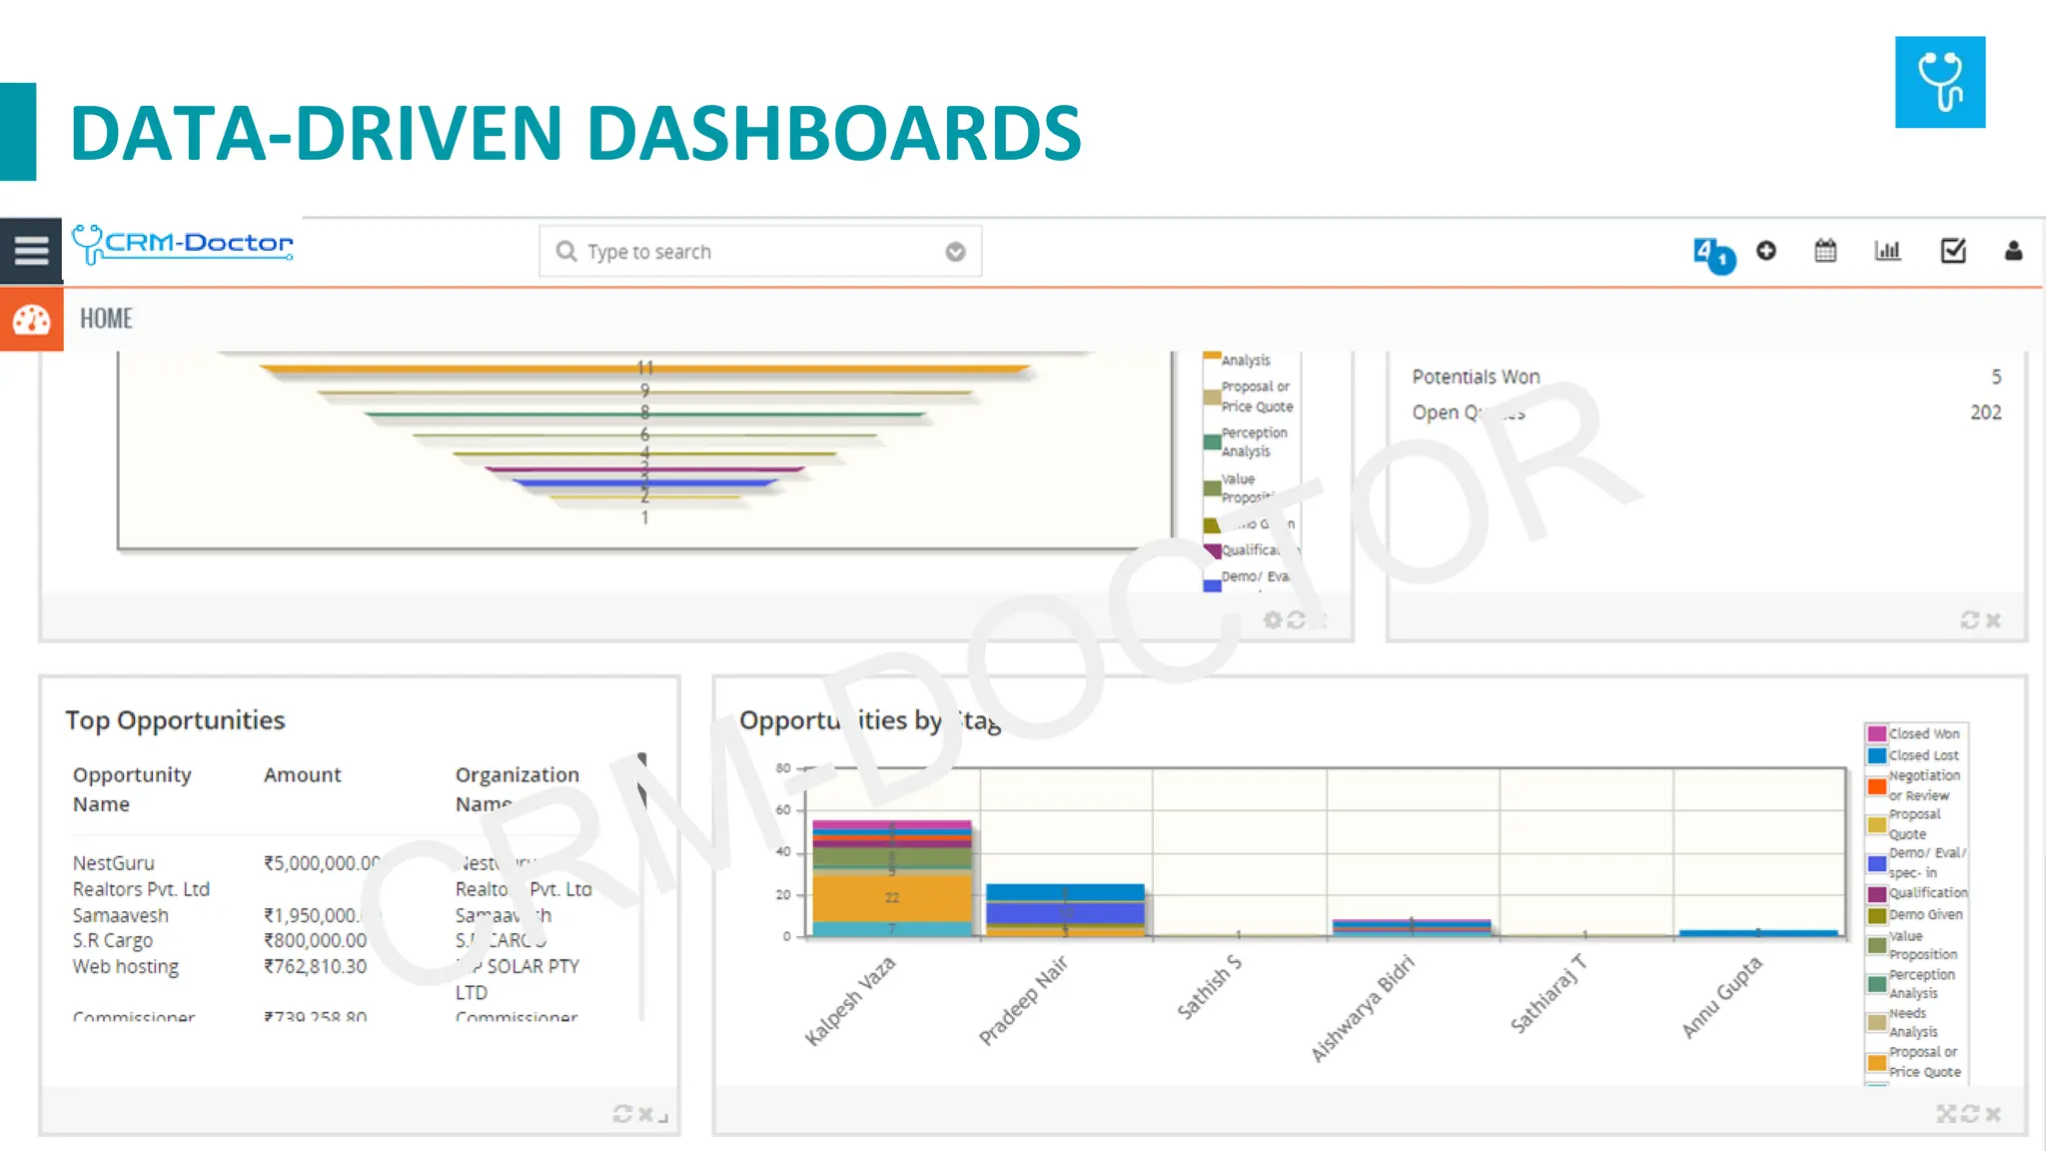This screenshot has width=2046, height=1151.
Task: Open the notifications badge icon
Action: coord(1714,255)
